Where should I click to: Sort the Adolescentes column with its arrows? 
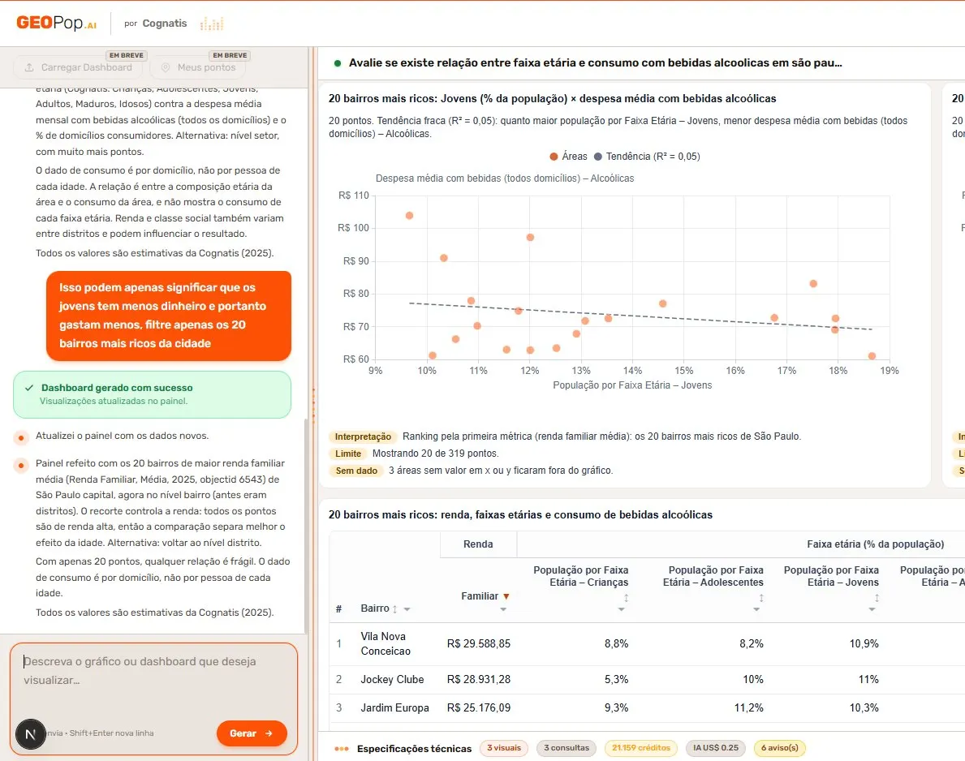[761, 598]
